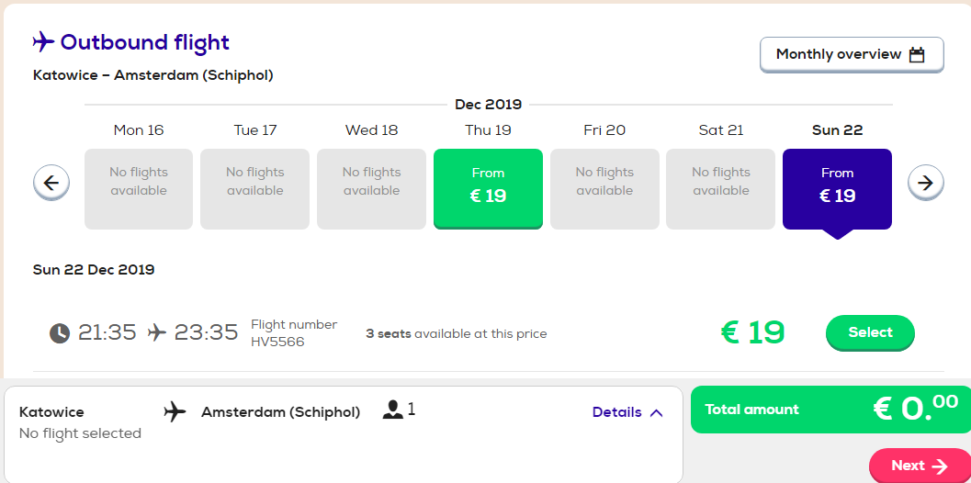Click Mon 16 no flights tile
Viewport: 971px width, 483px height.
coord(139,189)
